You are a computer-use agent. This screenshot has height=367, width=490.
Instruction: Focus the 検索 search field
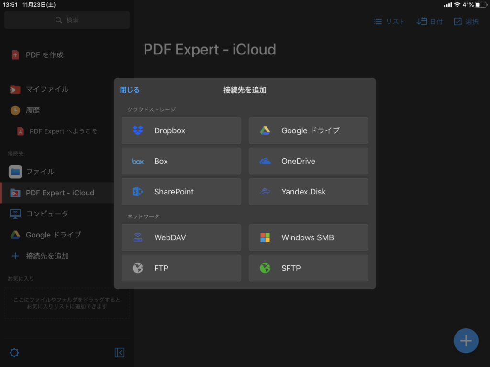pos(67,20)
